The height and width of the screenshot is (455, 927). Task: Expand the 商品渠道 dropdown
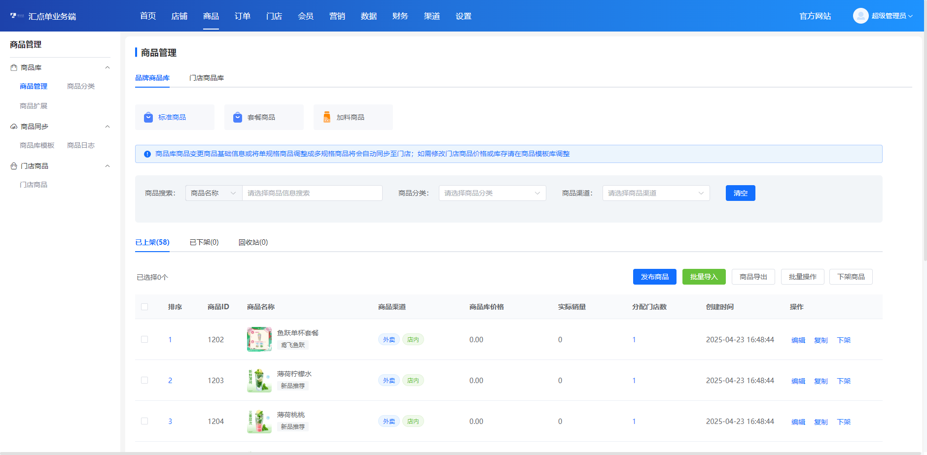656,193
